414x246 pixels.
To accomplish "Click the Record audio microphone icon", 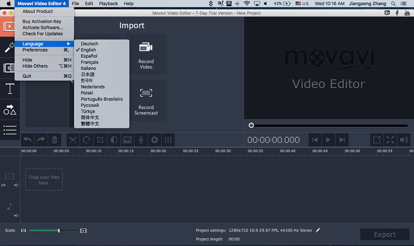I will [141, 140].
